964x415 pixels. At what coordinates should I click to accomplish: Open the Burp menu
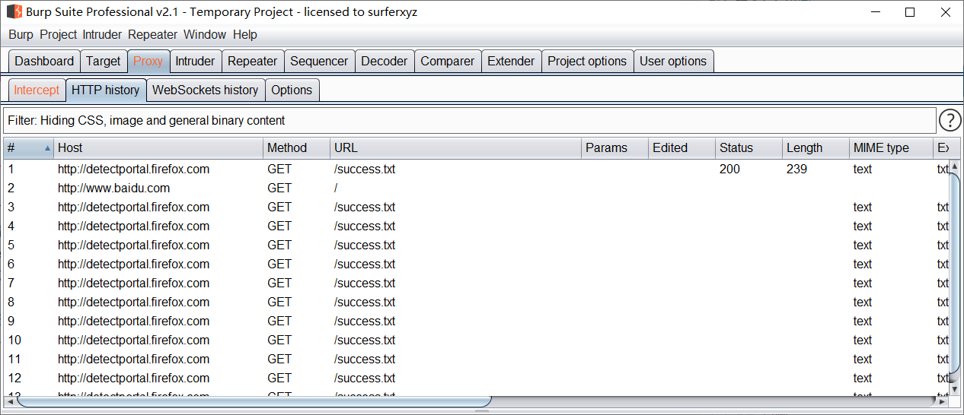21,35
